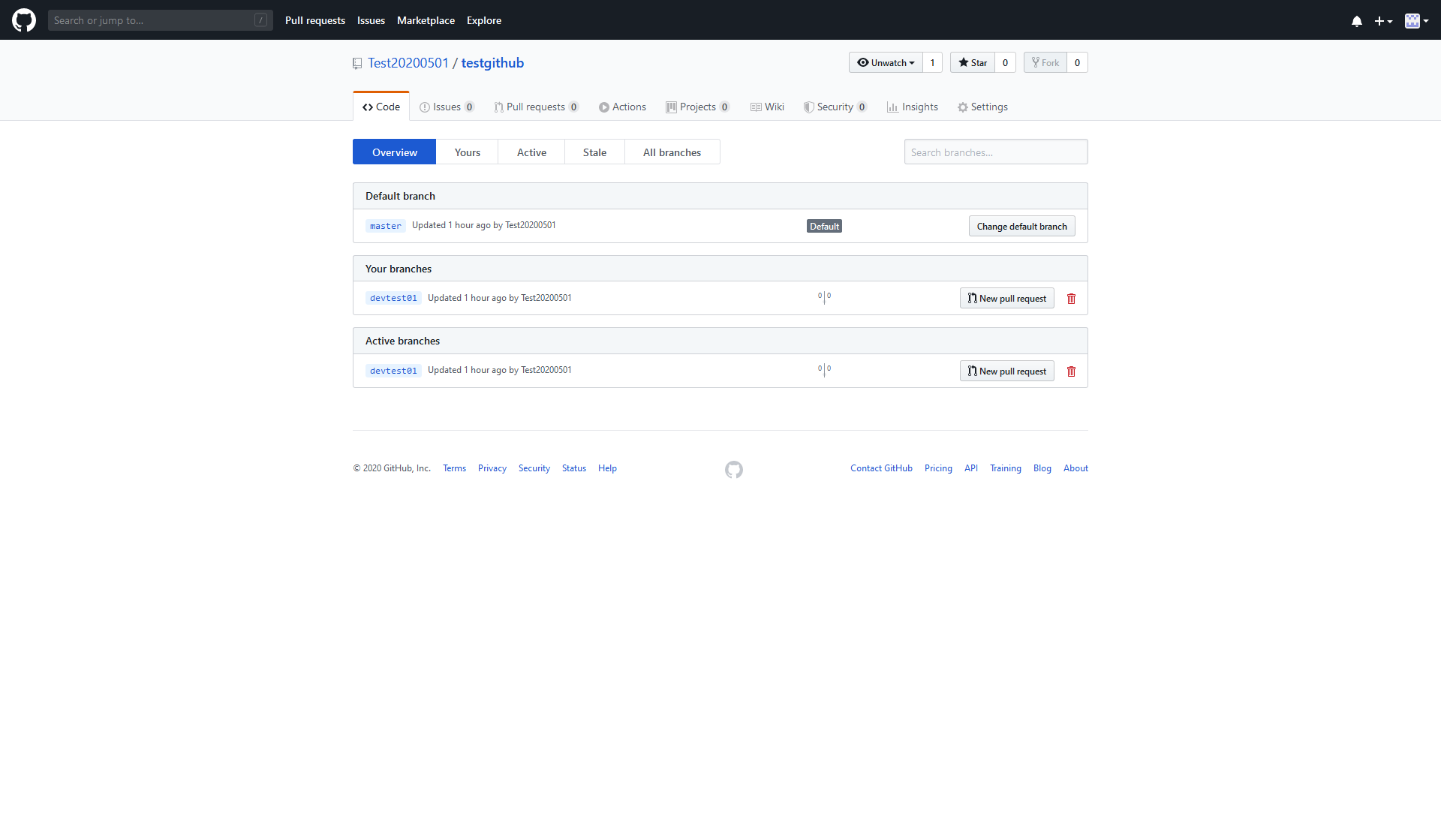Open devtest01 link under Active branches
Screen dimensions: 1441x824
click(x=393, y=371)
